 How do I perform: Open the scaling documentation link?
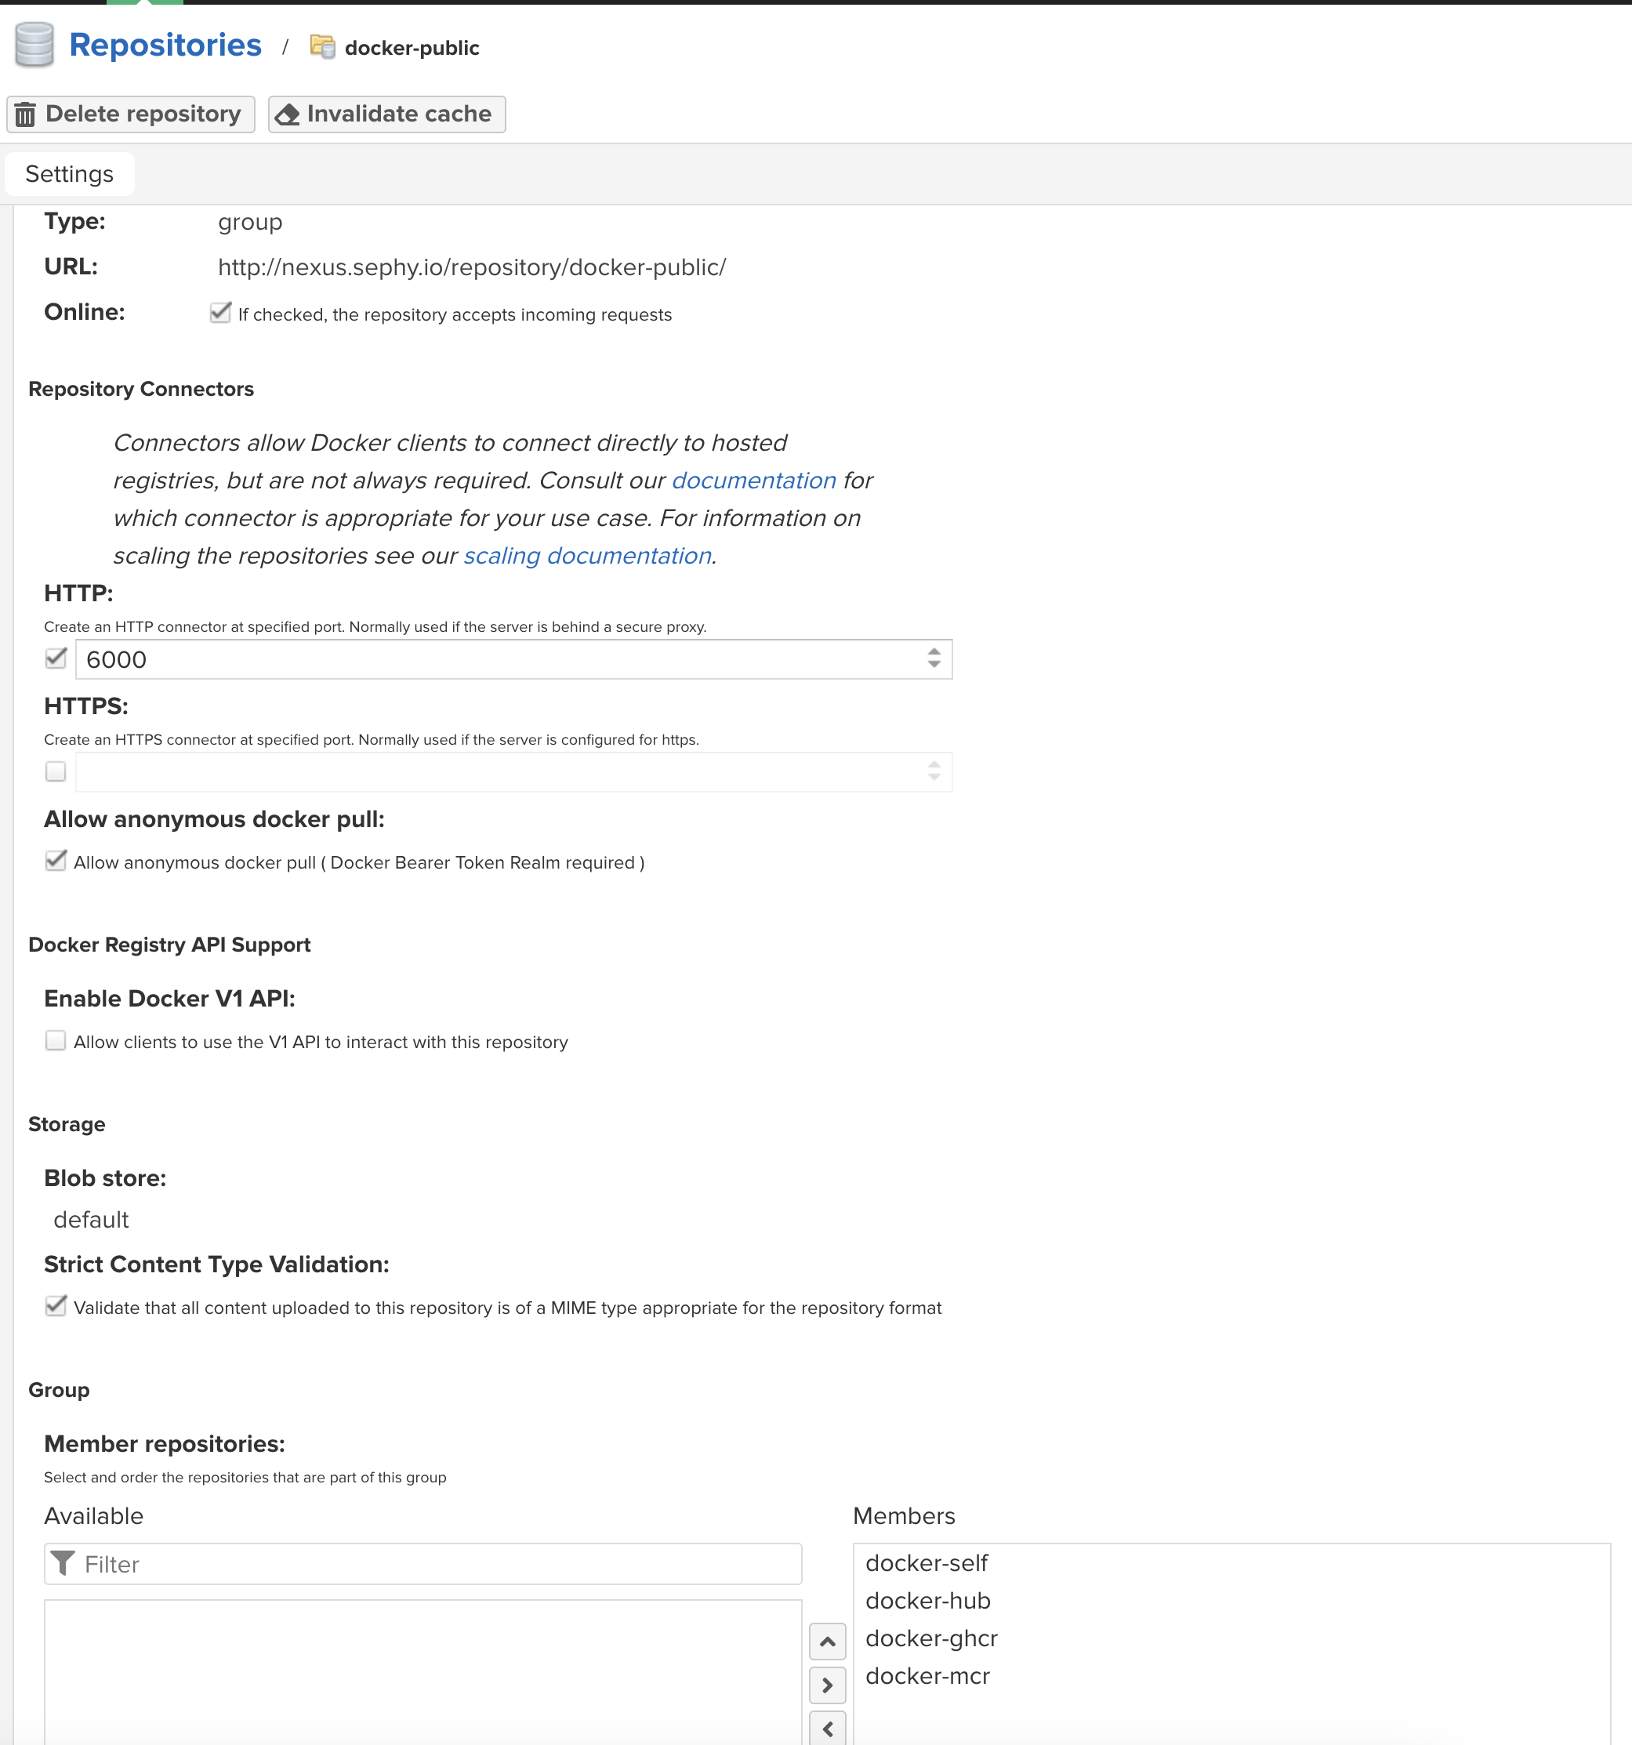coord(587,556)
